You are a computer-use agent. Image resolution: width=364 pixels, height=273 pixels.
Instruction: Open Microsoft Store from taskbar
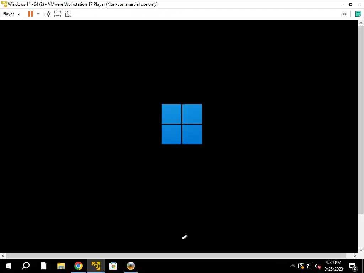[113, 266]
